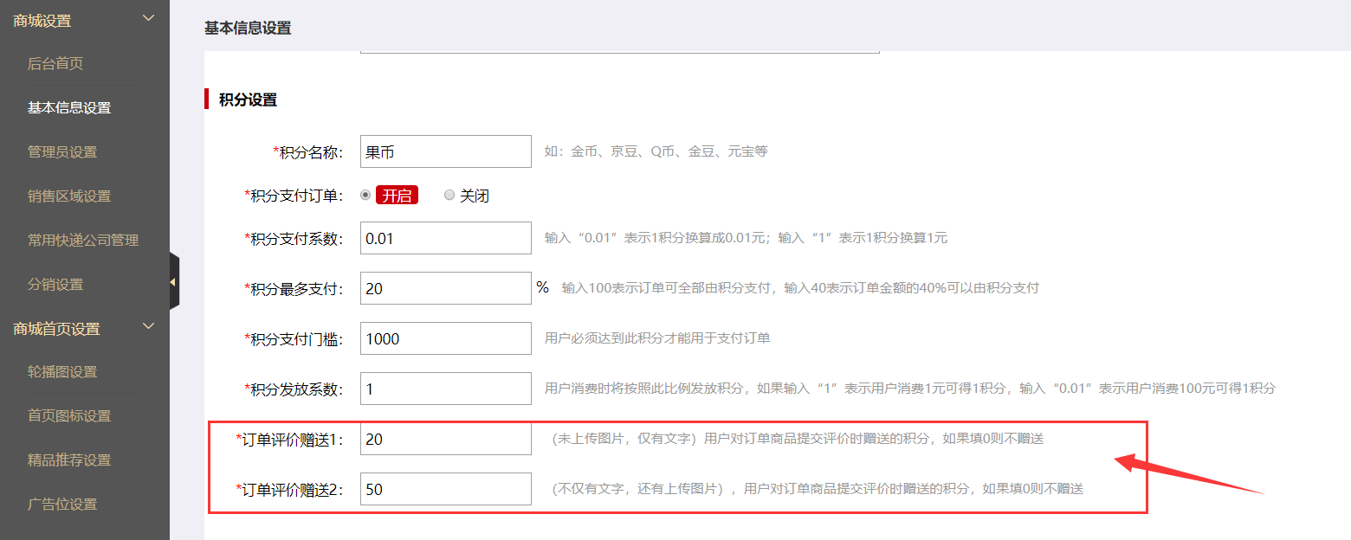
Task: Select the 基本信息设置 menu item
Action: (69, 107)
